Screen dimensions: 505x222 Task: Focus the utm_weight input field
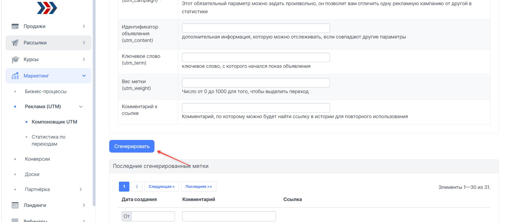256,83
